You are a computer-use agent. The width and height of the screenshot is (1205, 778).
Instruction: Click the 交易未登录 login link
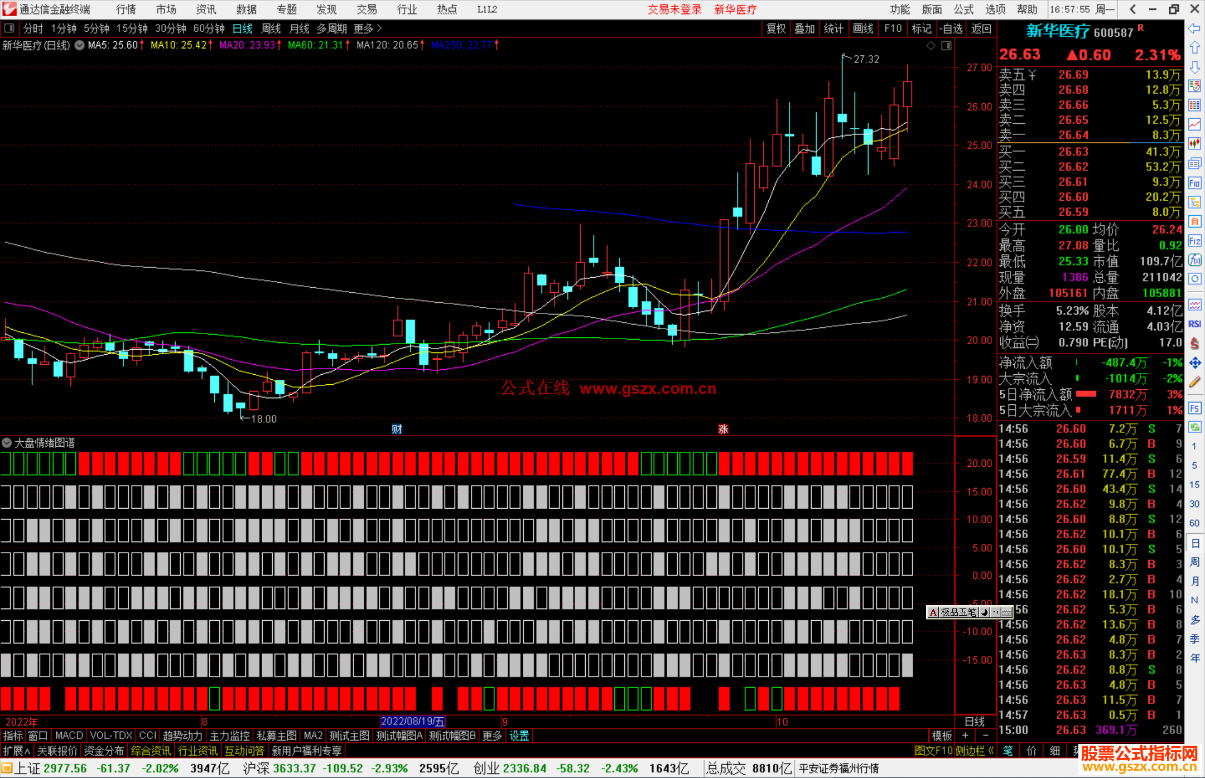point(674,9)
